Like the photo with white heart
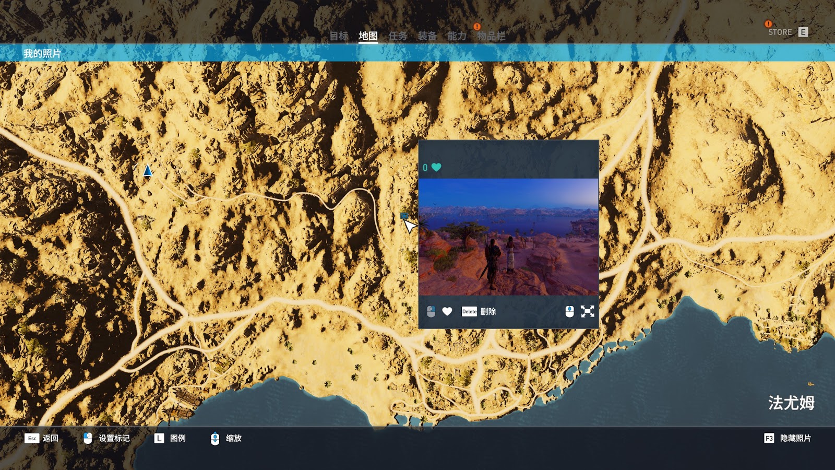Screen dimensions: 835x470 point(447,311)
